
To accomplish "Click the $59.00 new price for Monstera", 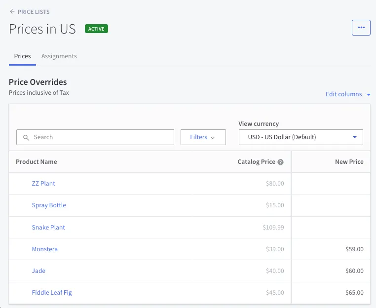I will (x=354, y=249).
